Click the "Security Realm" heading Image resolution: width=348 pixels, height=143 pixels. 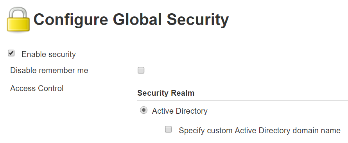(x=166, y=93)
